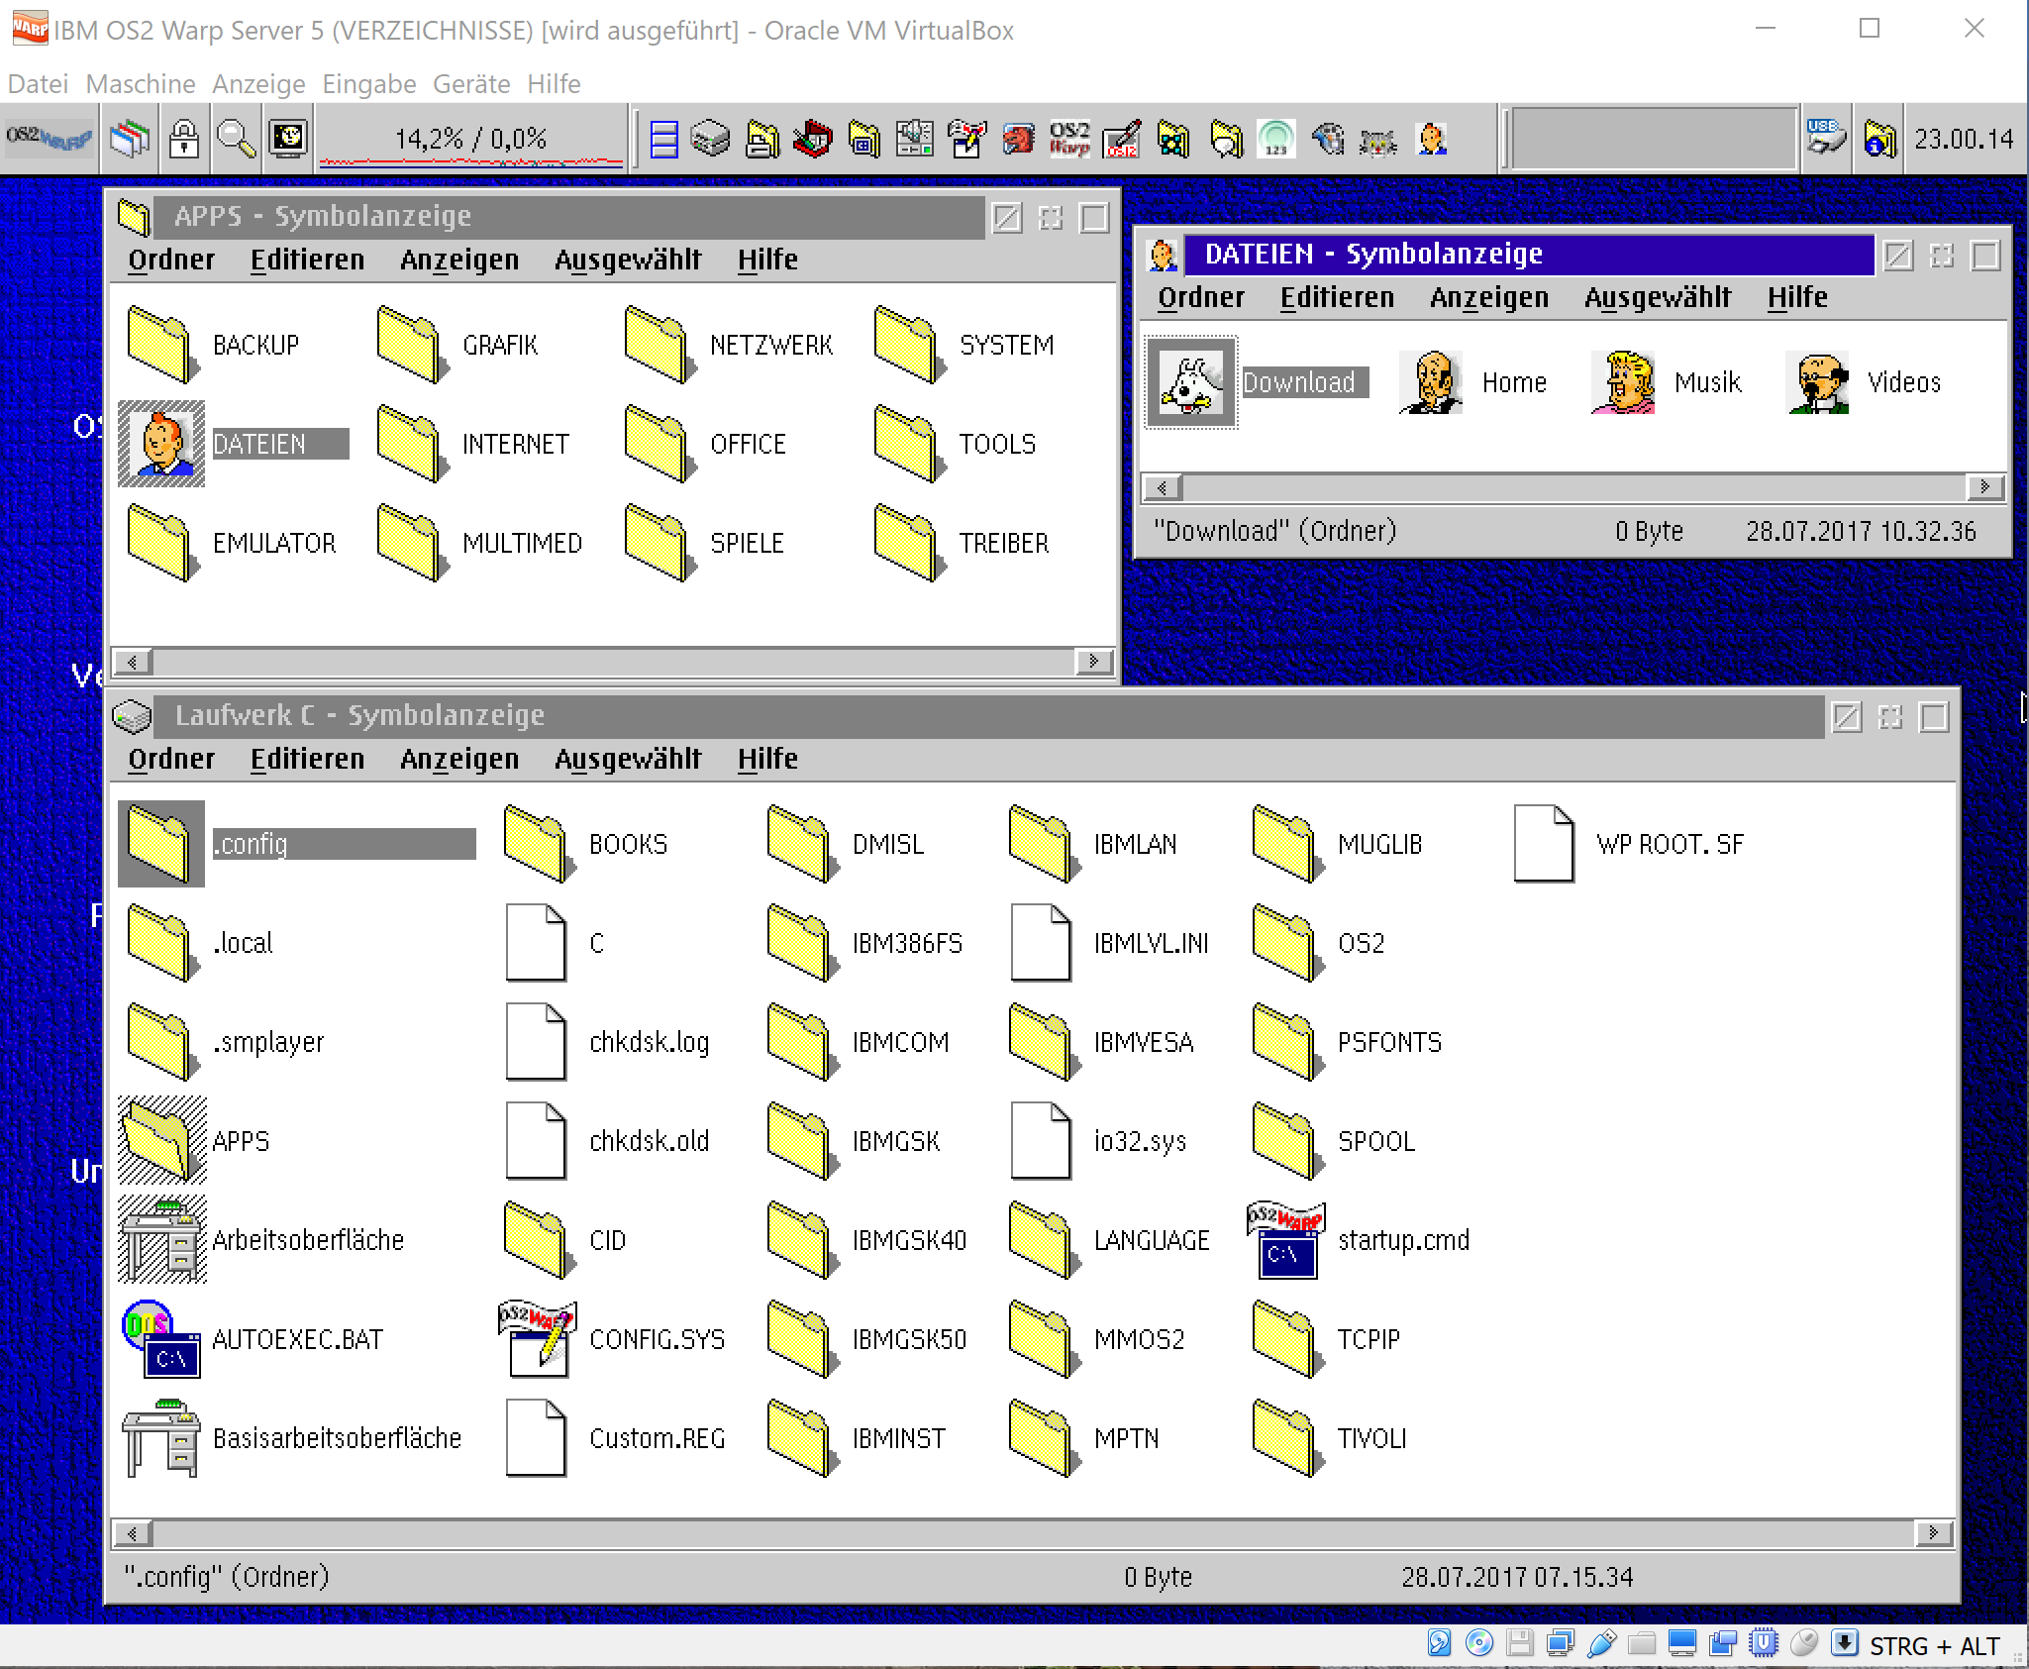2029x1669 pixels.
Task: Click the VirtualBox hard disk status icon
Action: pos(1439,1643)
